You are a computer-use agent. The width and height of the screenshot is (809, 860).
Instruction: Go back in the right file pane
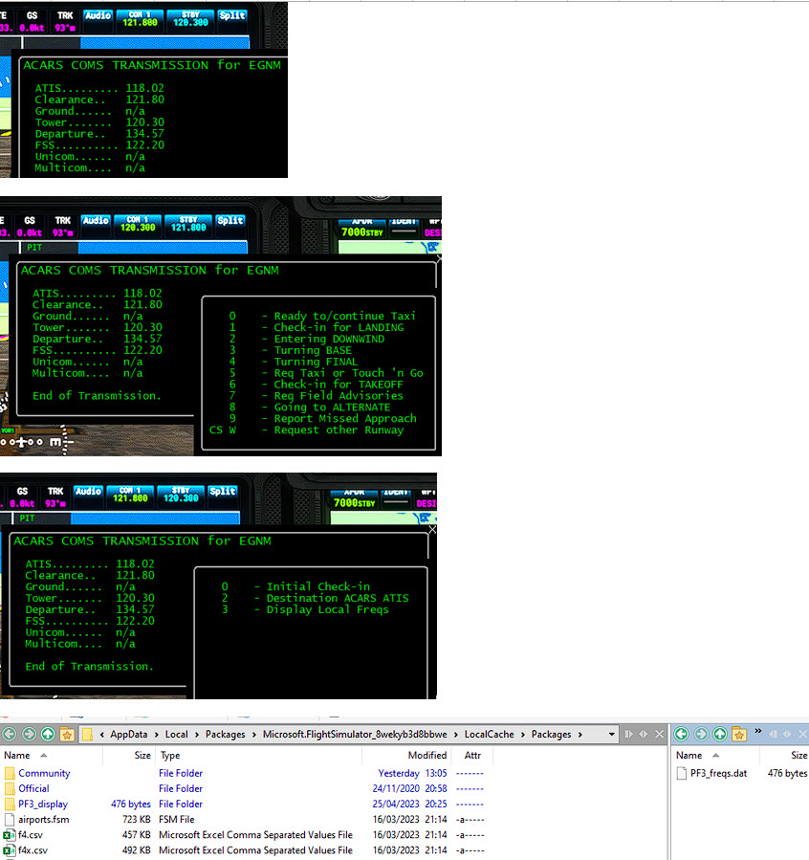tap(681, 734)
